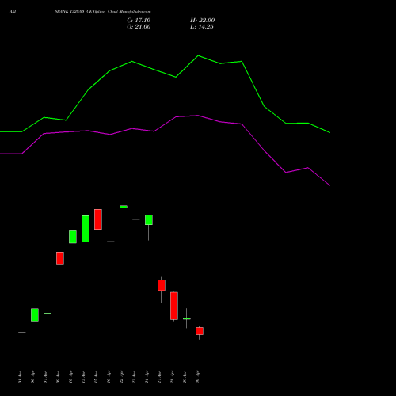396x396 pixels.
Task: Select the 30 Apr date axis label
Action: (197, 378)
